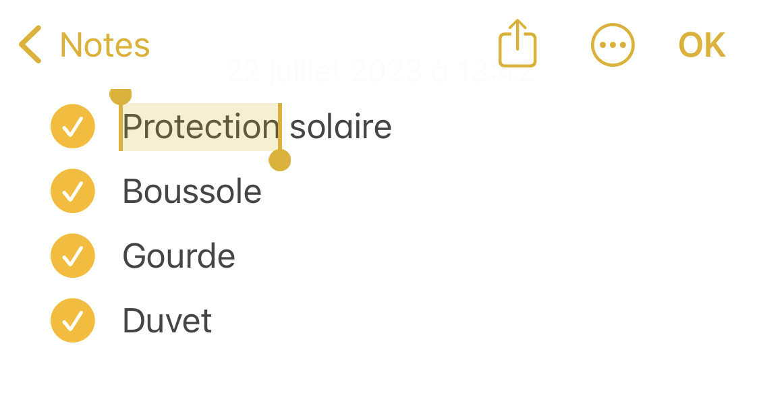Uncheck the Protection solaire item

73,126
